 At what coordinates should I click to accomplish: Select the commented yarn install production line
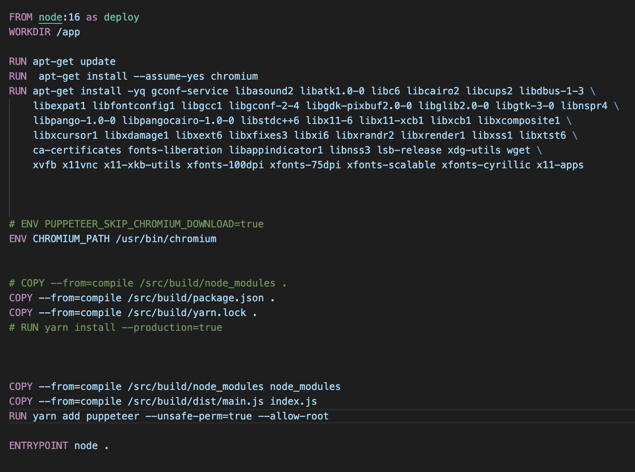point(115,327)
